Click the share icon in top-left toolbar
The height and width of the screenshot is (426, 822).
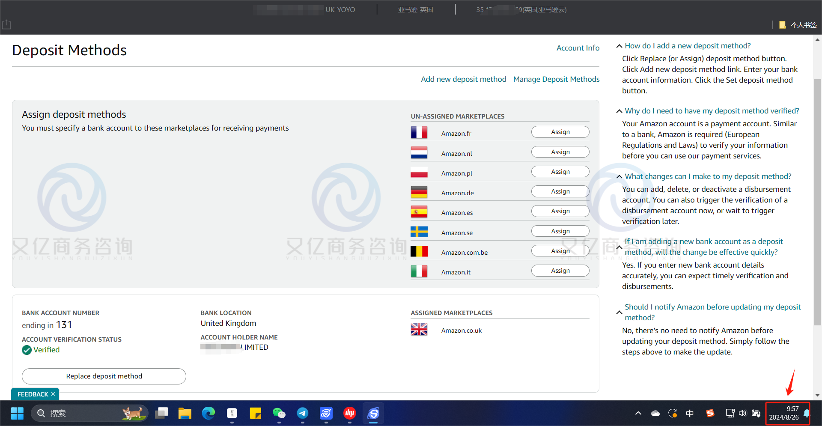(6, 24)
